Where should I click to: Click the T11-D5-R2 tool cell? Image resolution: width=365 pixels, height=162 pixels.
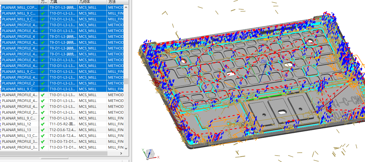(x=63, y=124)
